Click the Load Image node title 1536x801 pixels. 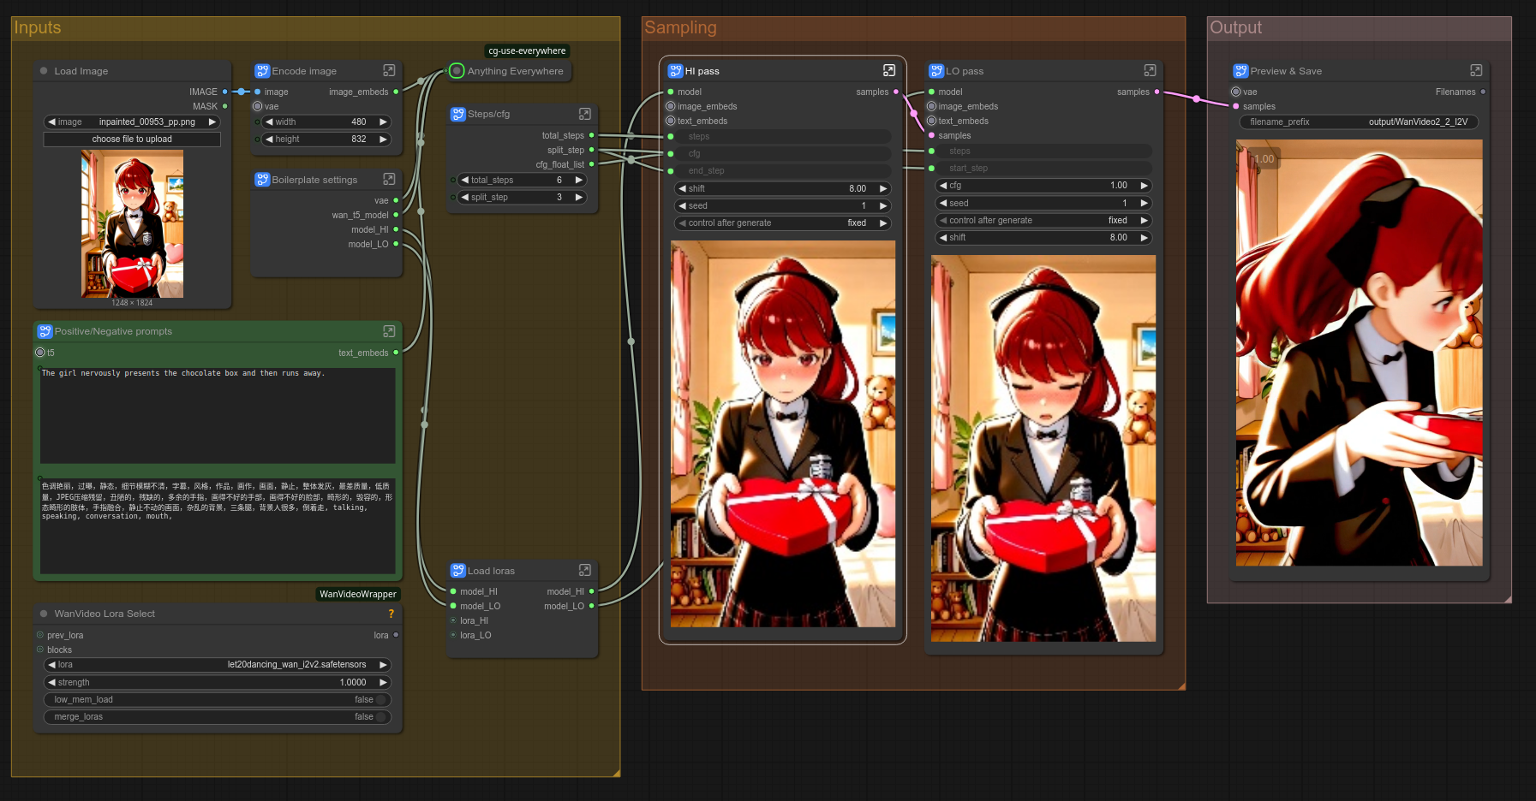coord(81,71)
